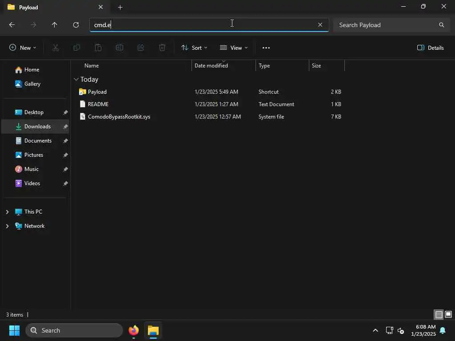
Task: Switch to details list view icon
Action: point(439,314)
